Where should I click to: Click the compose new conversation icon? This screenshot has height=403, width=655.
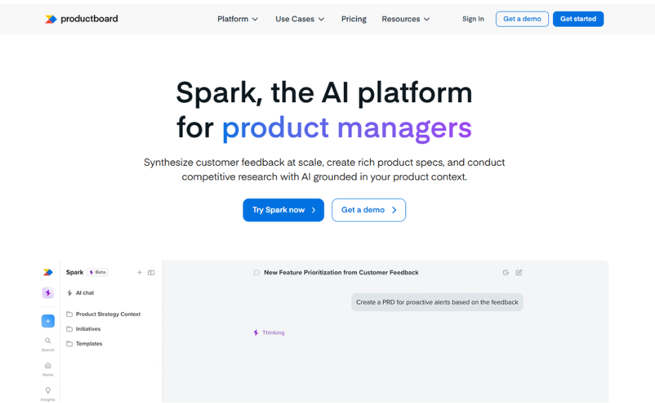[519, 271]
